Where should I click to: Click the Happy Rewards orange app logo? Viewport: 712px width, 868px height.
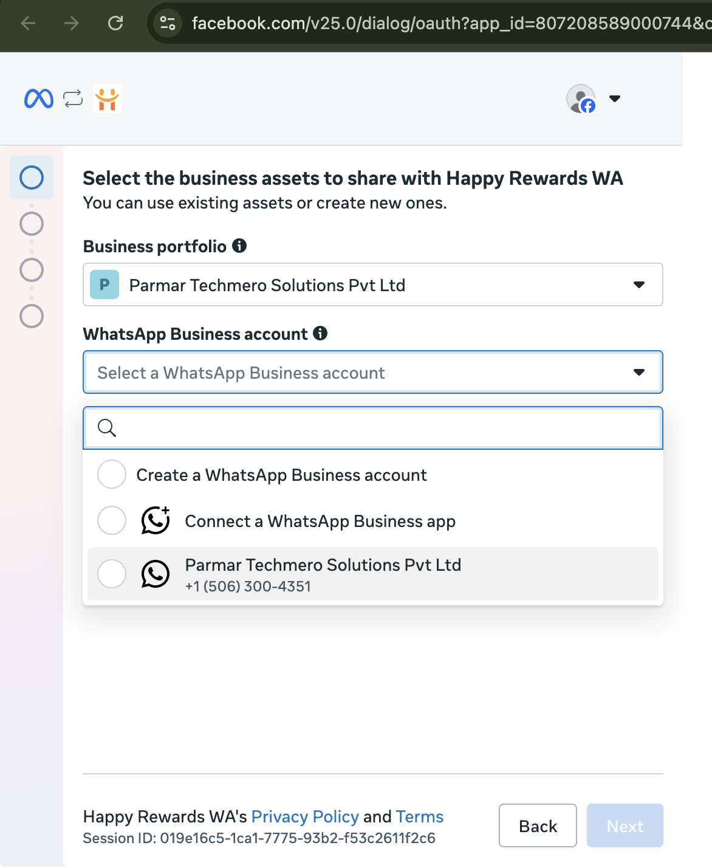107,98
